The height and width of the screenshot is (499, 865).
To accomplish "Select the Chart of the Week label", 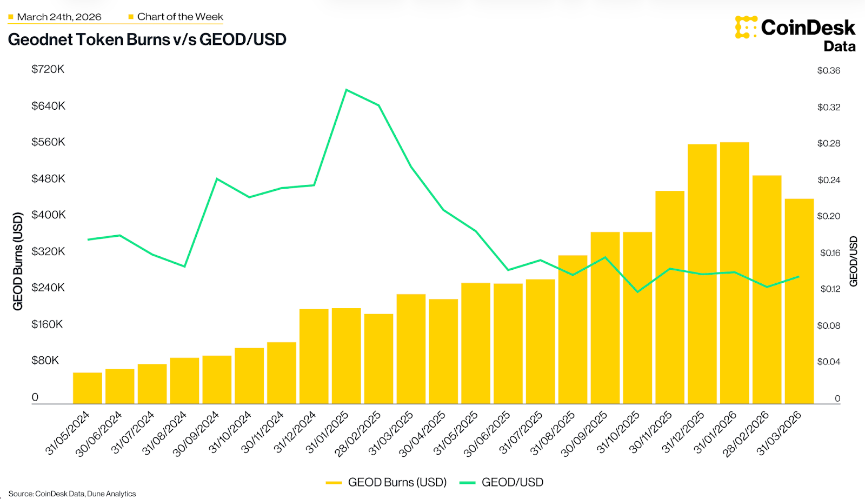I will [x=180, y=17].
